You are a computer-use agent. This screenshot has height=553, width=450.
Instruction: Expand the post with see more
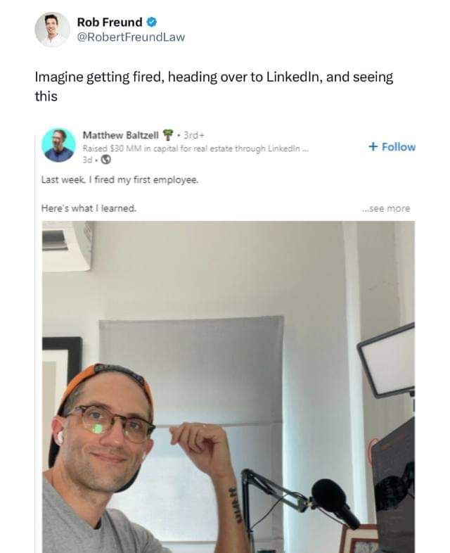click(386, 208)
